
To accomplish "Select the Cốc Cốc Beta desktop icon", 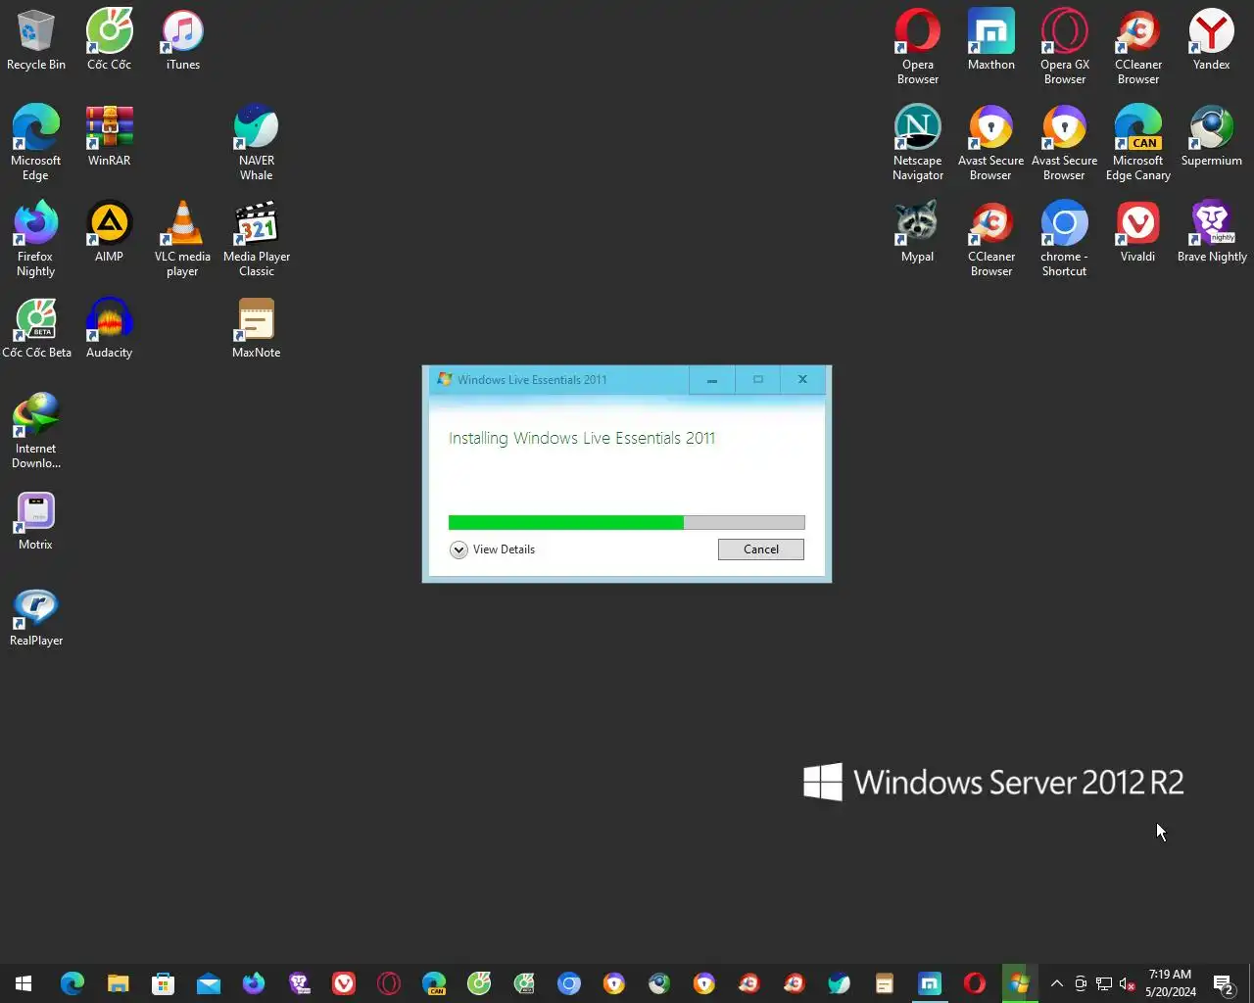I will coord(36,328).
